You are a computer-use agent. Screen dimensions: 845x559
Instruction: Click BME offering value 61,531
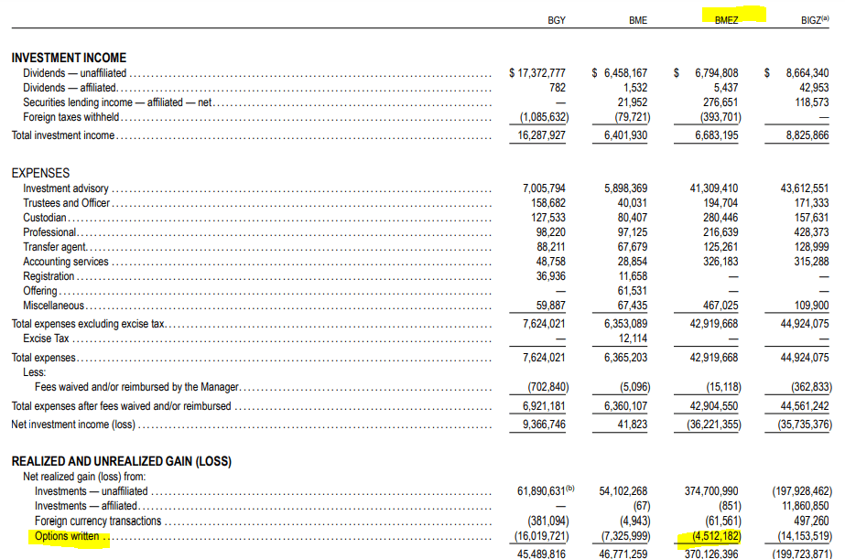click(632, 290)
